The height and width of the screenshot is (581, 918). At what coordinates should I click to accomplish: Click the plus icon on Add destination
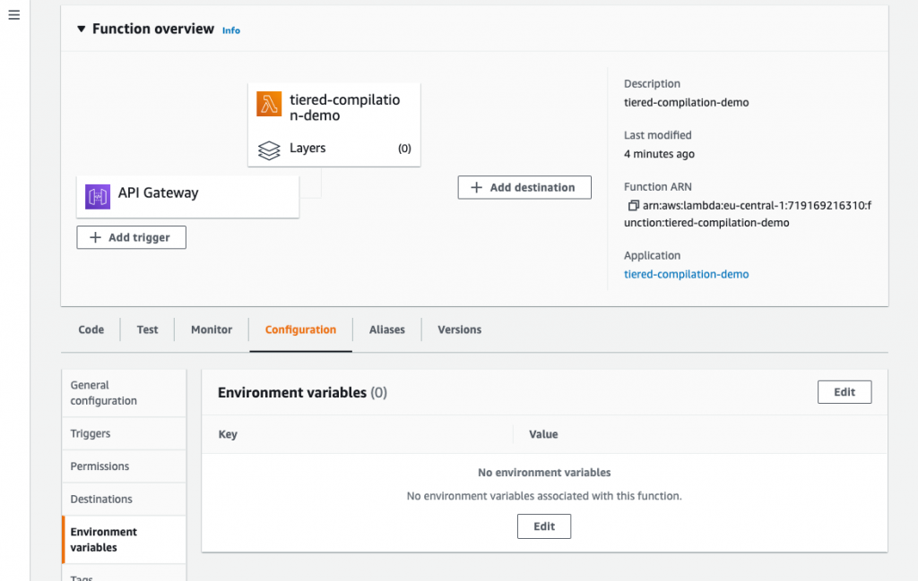click(477, 188)
